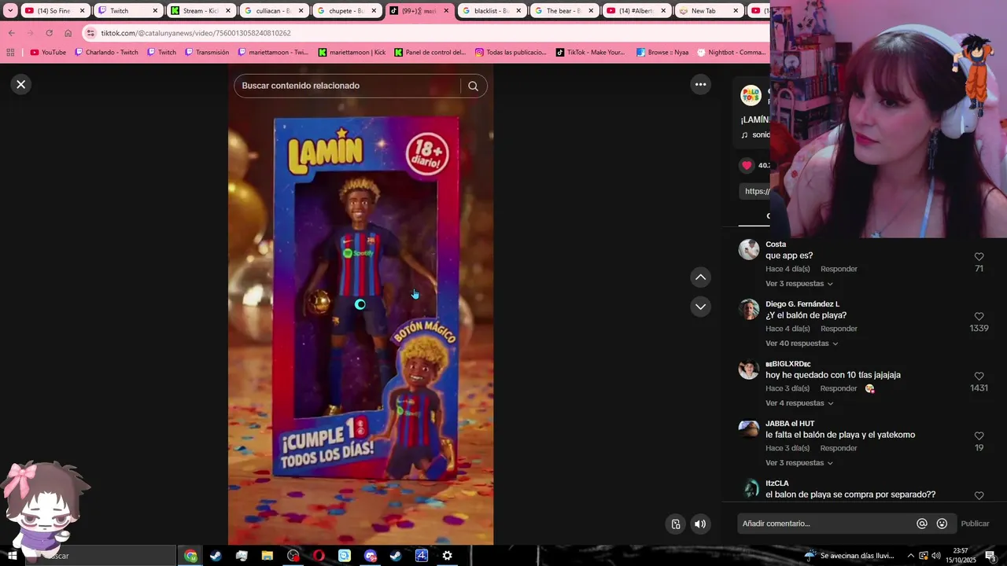Screen dimensions: 1007x566
Task: Click the browser back arrow
Action: (x=11, y=33)
